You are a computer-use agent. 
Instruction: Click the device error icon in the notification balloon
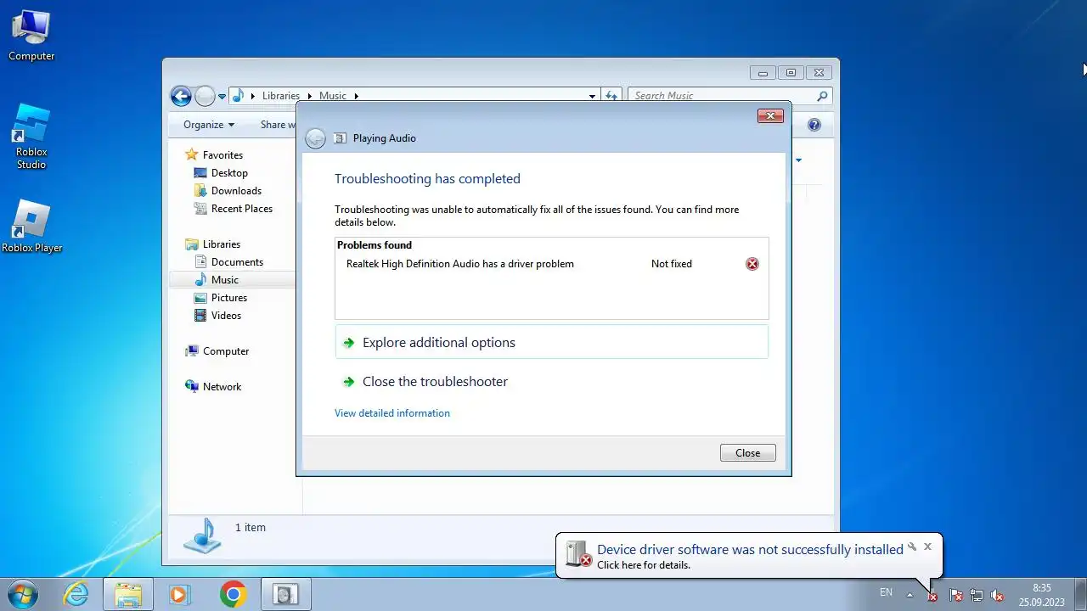click(578, 554)
